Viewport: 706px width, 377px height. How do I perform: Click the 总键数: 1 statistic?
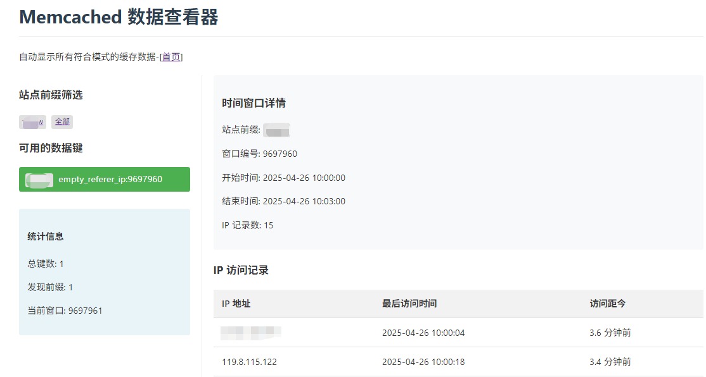click(x=46, y=264)
